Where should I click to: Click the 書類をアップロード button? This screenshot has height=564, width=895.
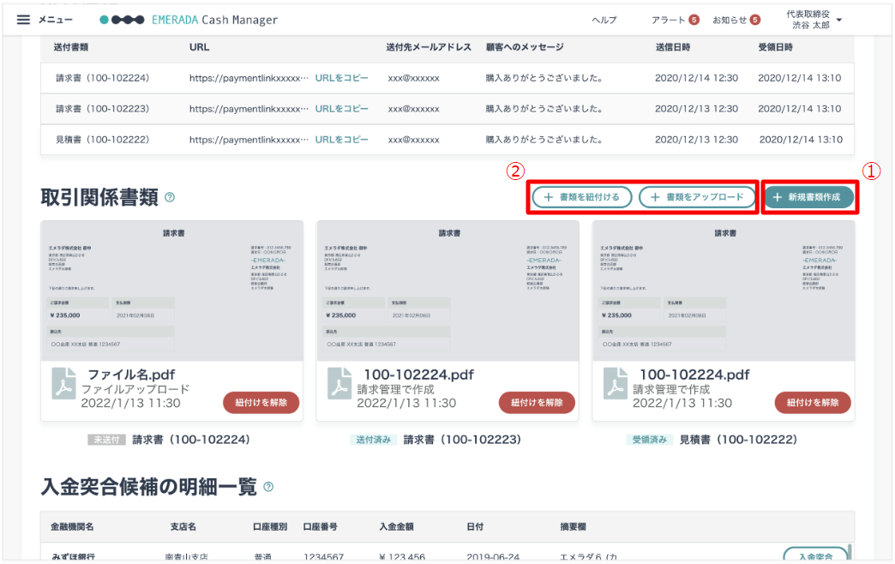click(x=696, y=197)
